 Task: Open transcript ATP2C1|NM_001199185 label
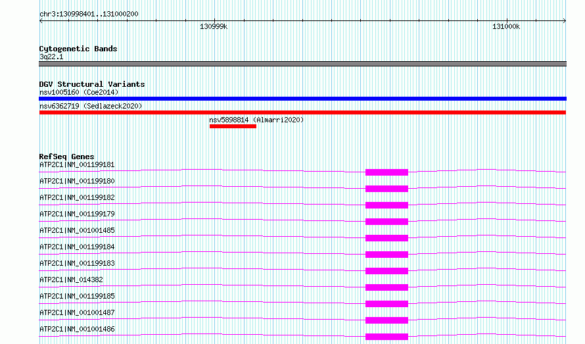(x=77, y=296)
